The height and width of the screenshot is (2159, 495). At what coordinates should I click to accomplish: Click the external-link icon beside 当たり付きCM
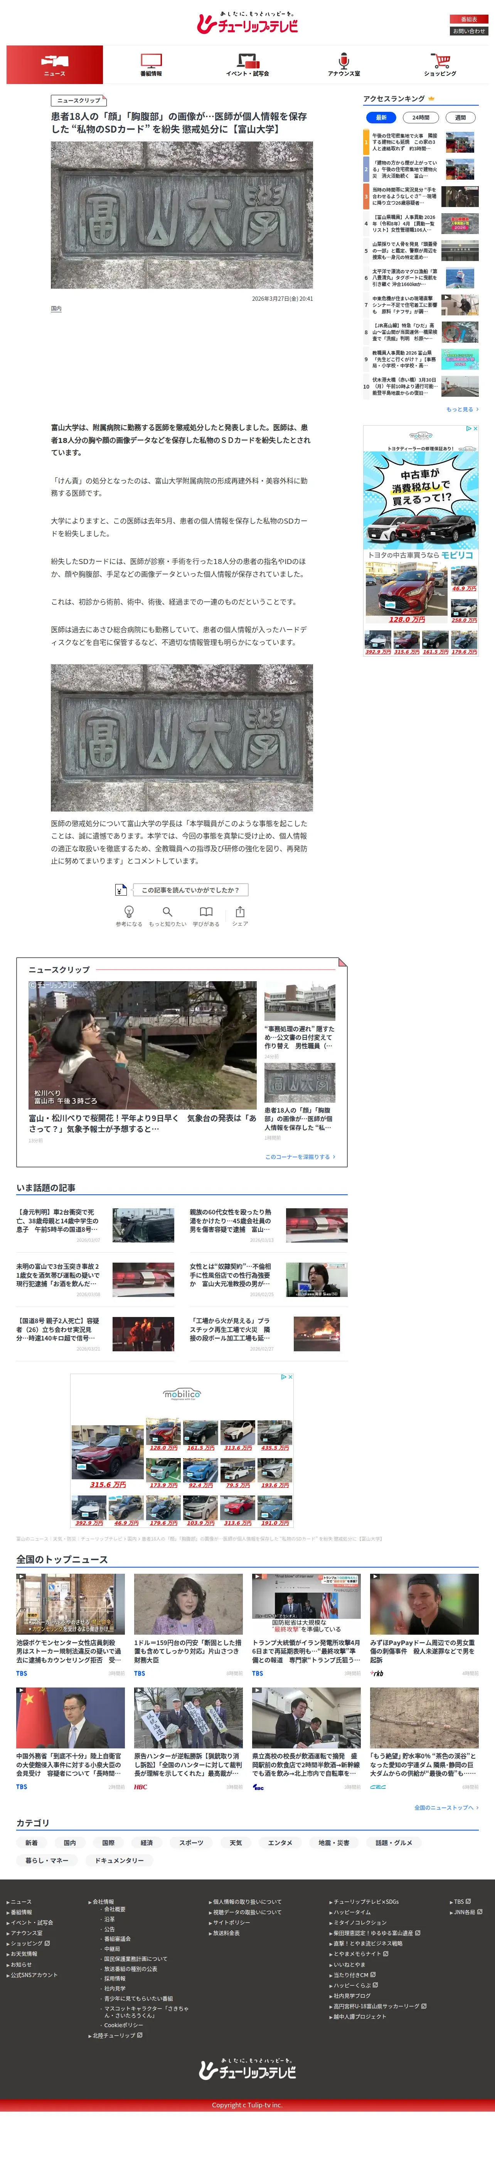pos(374,1975)
